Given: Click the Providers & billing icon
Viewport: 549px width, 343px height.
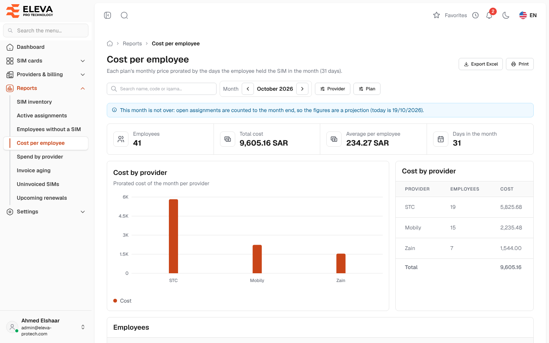Looking at the screenshot, I should [10, 74].
